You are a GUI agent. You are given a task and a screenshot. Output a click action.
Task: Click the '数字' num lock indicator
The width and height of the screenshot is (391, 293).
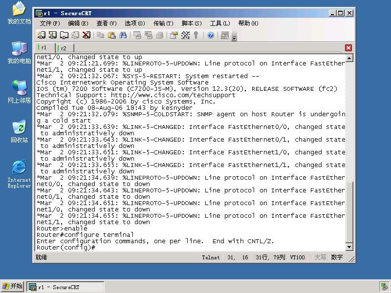tap(337, 257)
